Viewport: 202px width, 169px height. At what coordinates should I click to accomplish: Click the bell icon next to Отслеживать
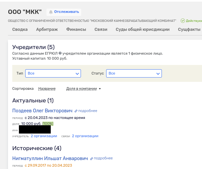pos(51,12)
